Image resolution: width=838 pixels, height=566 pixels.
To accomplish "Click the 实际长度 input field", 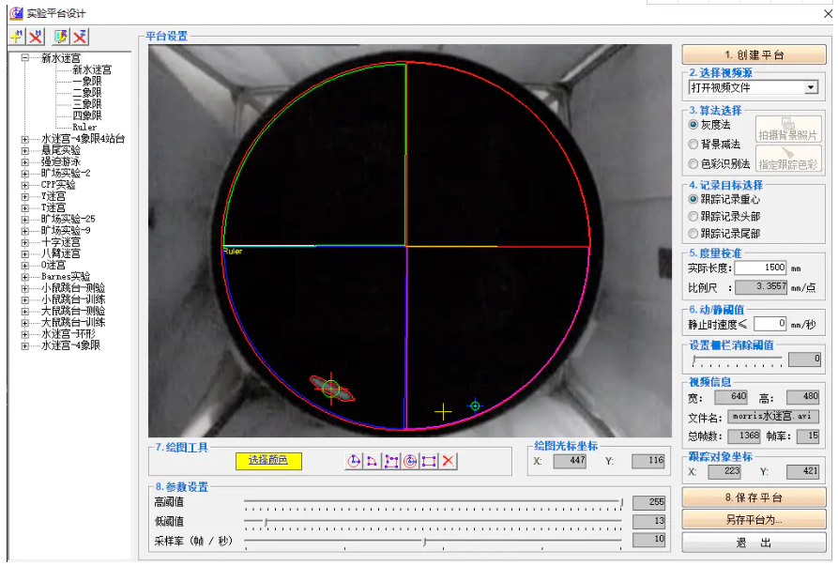I will click(x=760, y=268).
